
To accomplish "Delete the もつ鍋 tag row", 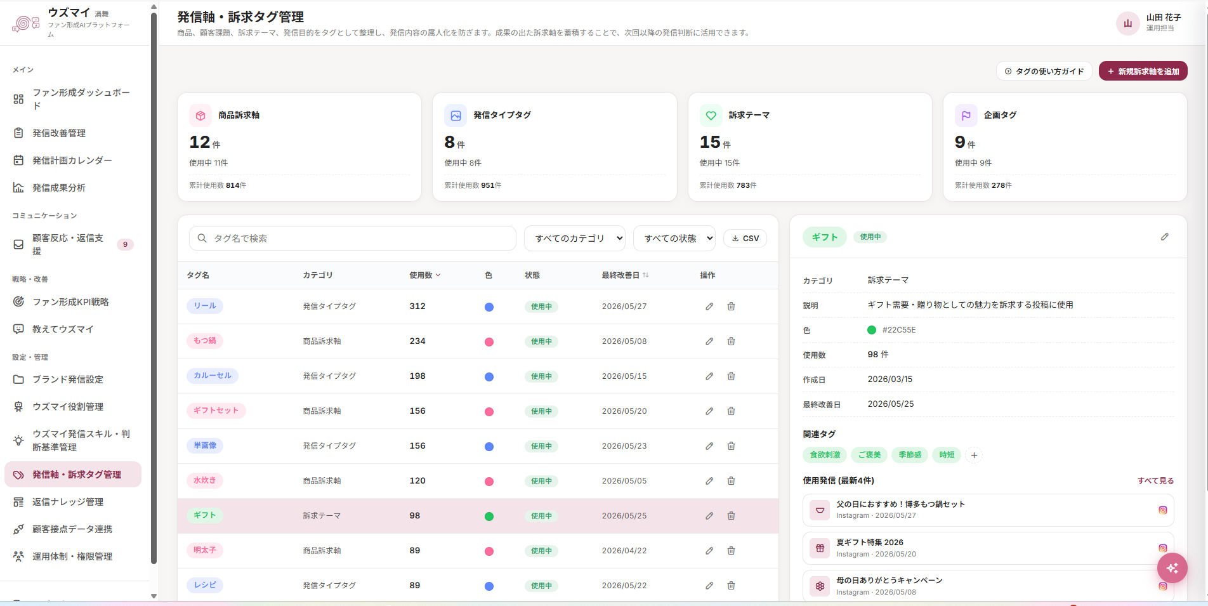I will tap(731, 341).
